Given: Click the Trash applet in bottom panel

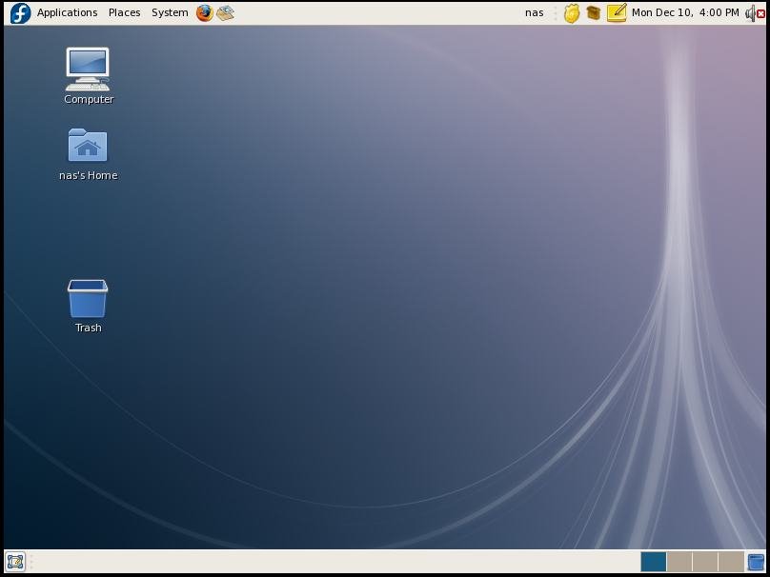Looking at the screenshot, I should (x=756, y=562).
